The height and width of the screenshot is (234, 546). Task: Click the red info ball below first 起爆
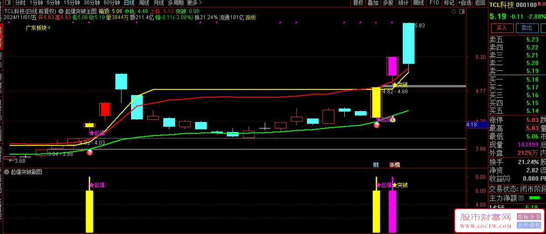[90, 153]
